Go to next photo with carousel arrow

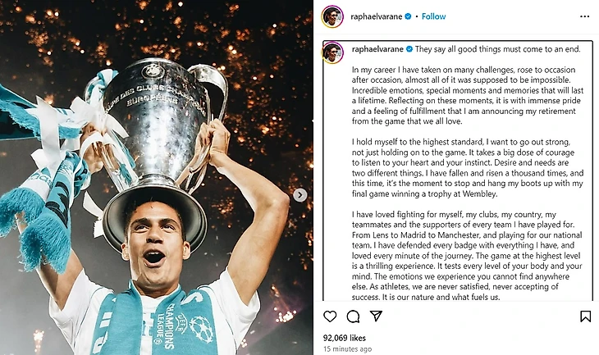(300, 195)
